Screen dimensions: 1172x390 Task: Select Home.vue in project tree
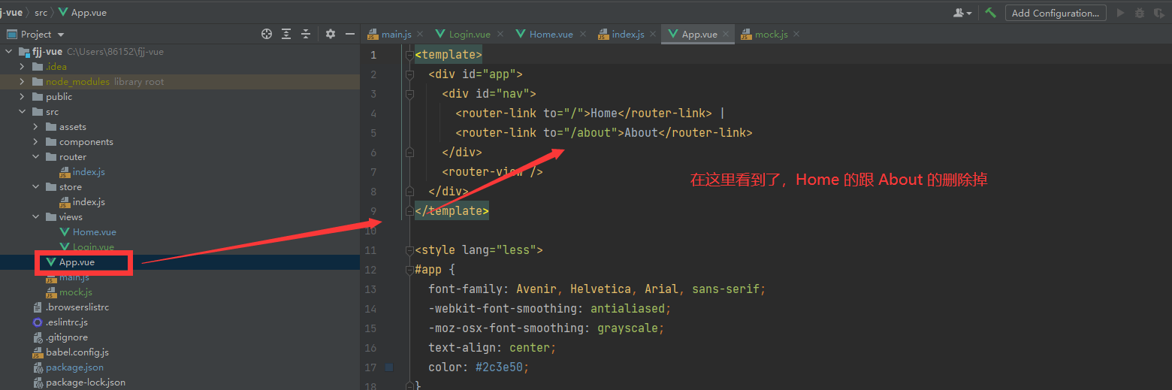pos(95,232)
